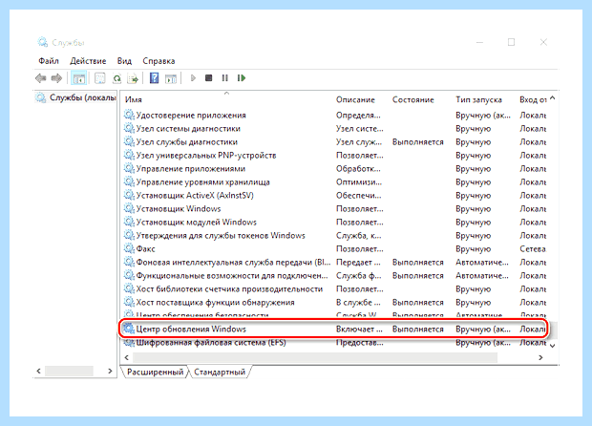This screenshot has height=426, width=592.
Task: Click the Back arrow in the toolbar
Action: 41,78
